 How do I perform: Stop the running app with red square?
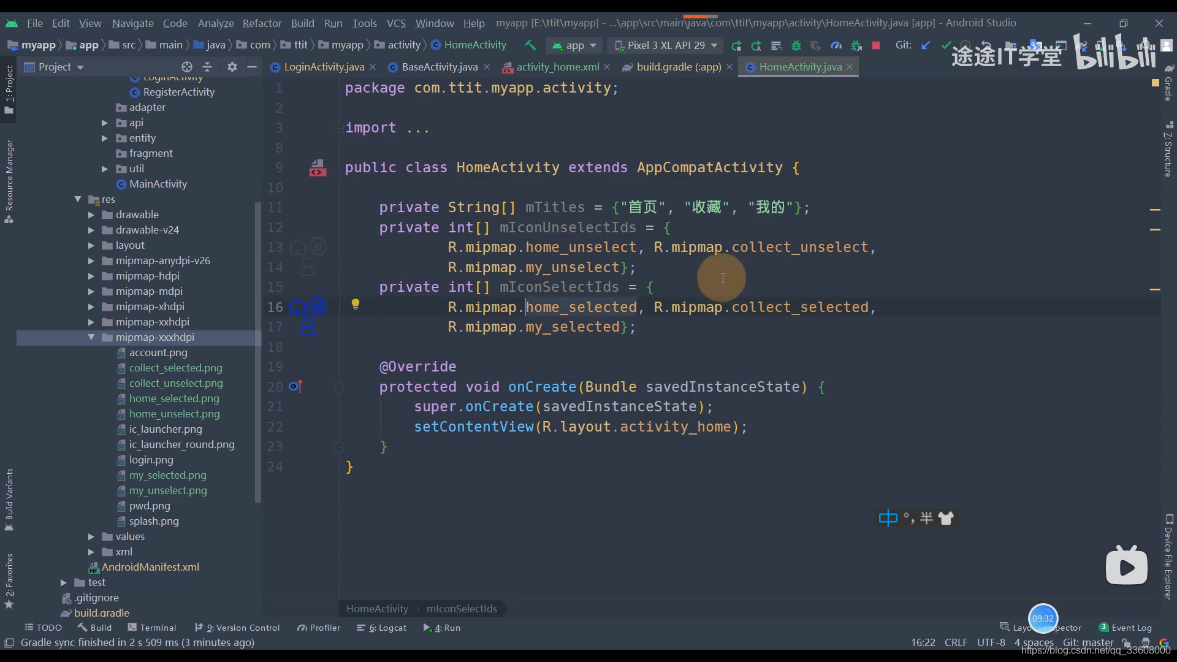point(876,45)
